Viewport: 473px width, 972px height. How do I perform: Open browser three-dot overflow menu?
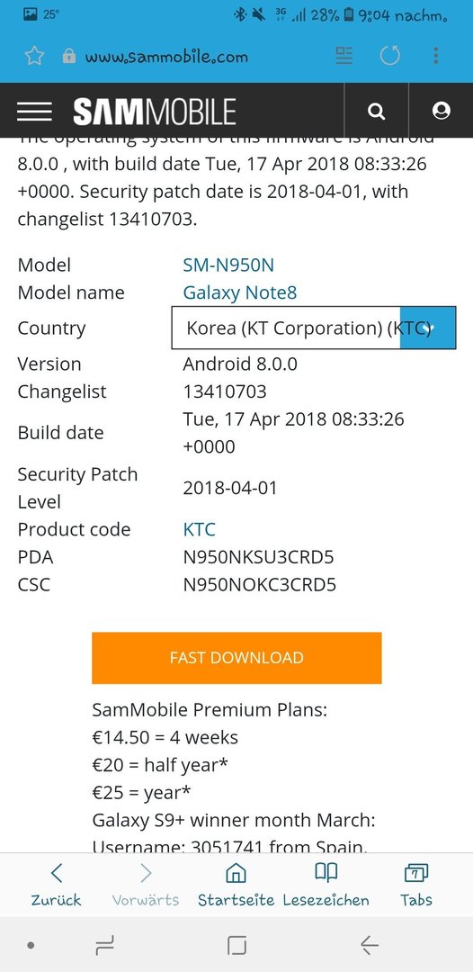[436, 56]
